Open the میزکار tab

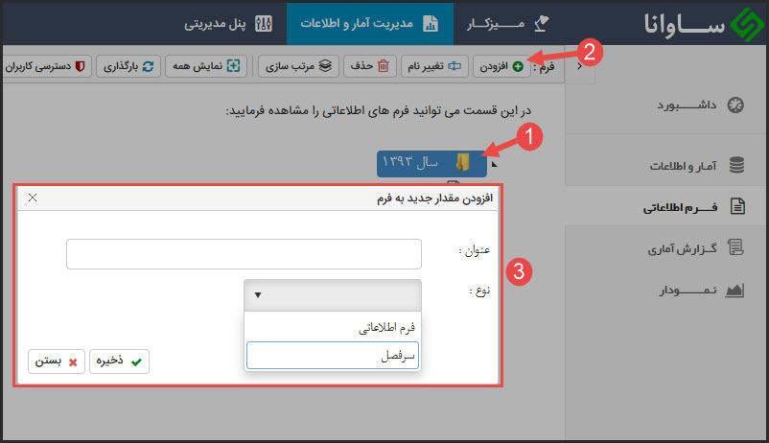click(x=508, y=24)
